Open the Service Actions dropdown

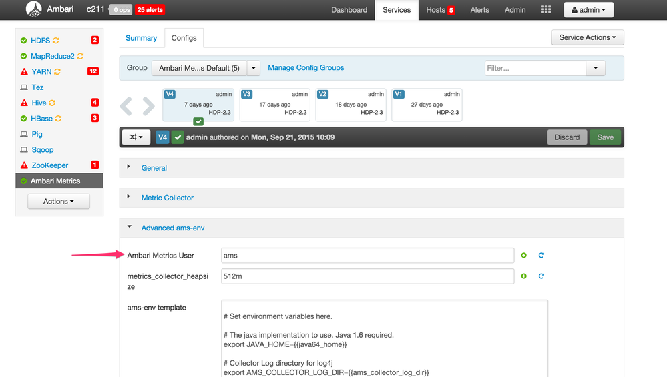(588, 37)
